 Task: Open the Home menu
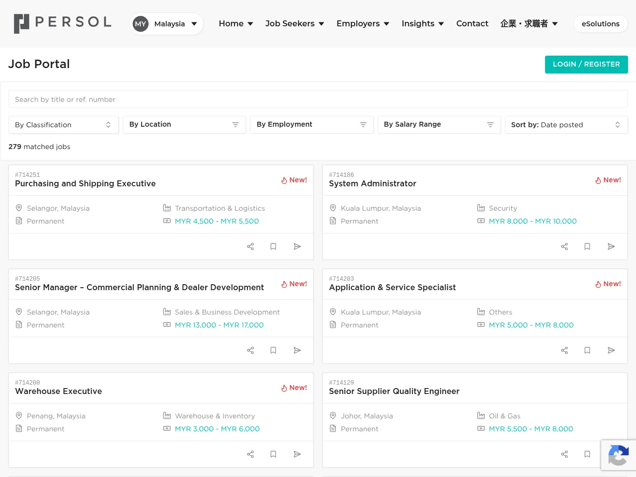(x=236, y=23)
